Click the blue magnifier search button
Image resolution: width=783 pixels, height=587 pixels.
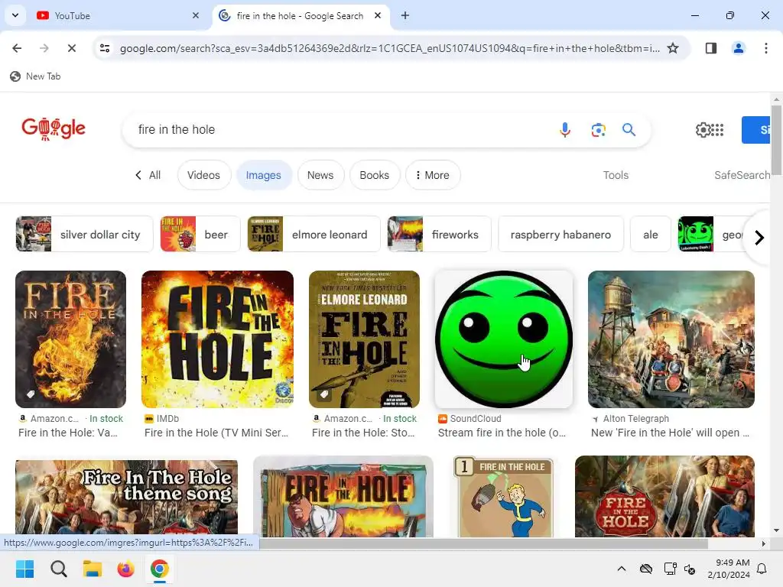tap(629, 130)
